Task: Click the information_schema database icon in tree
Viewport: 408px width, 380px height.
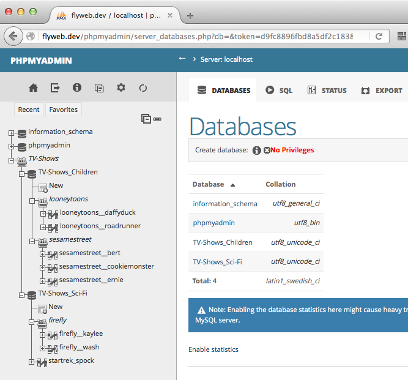Action: [22, 133]
